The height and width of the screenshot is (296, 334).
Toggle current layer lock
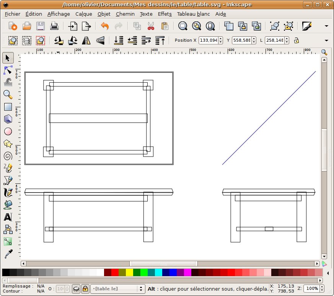[85, 289]
